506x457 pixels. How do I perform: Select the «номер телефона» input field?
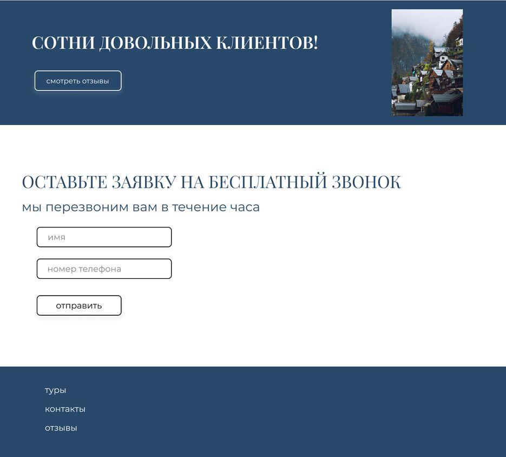[104, 269]
